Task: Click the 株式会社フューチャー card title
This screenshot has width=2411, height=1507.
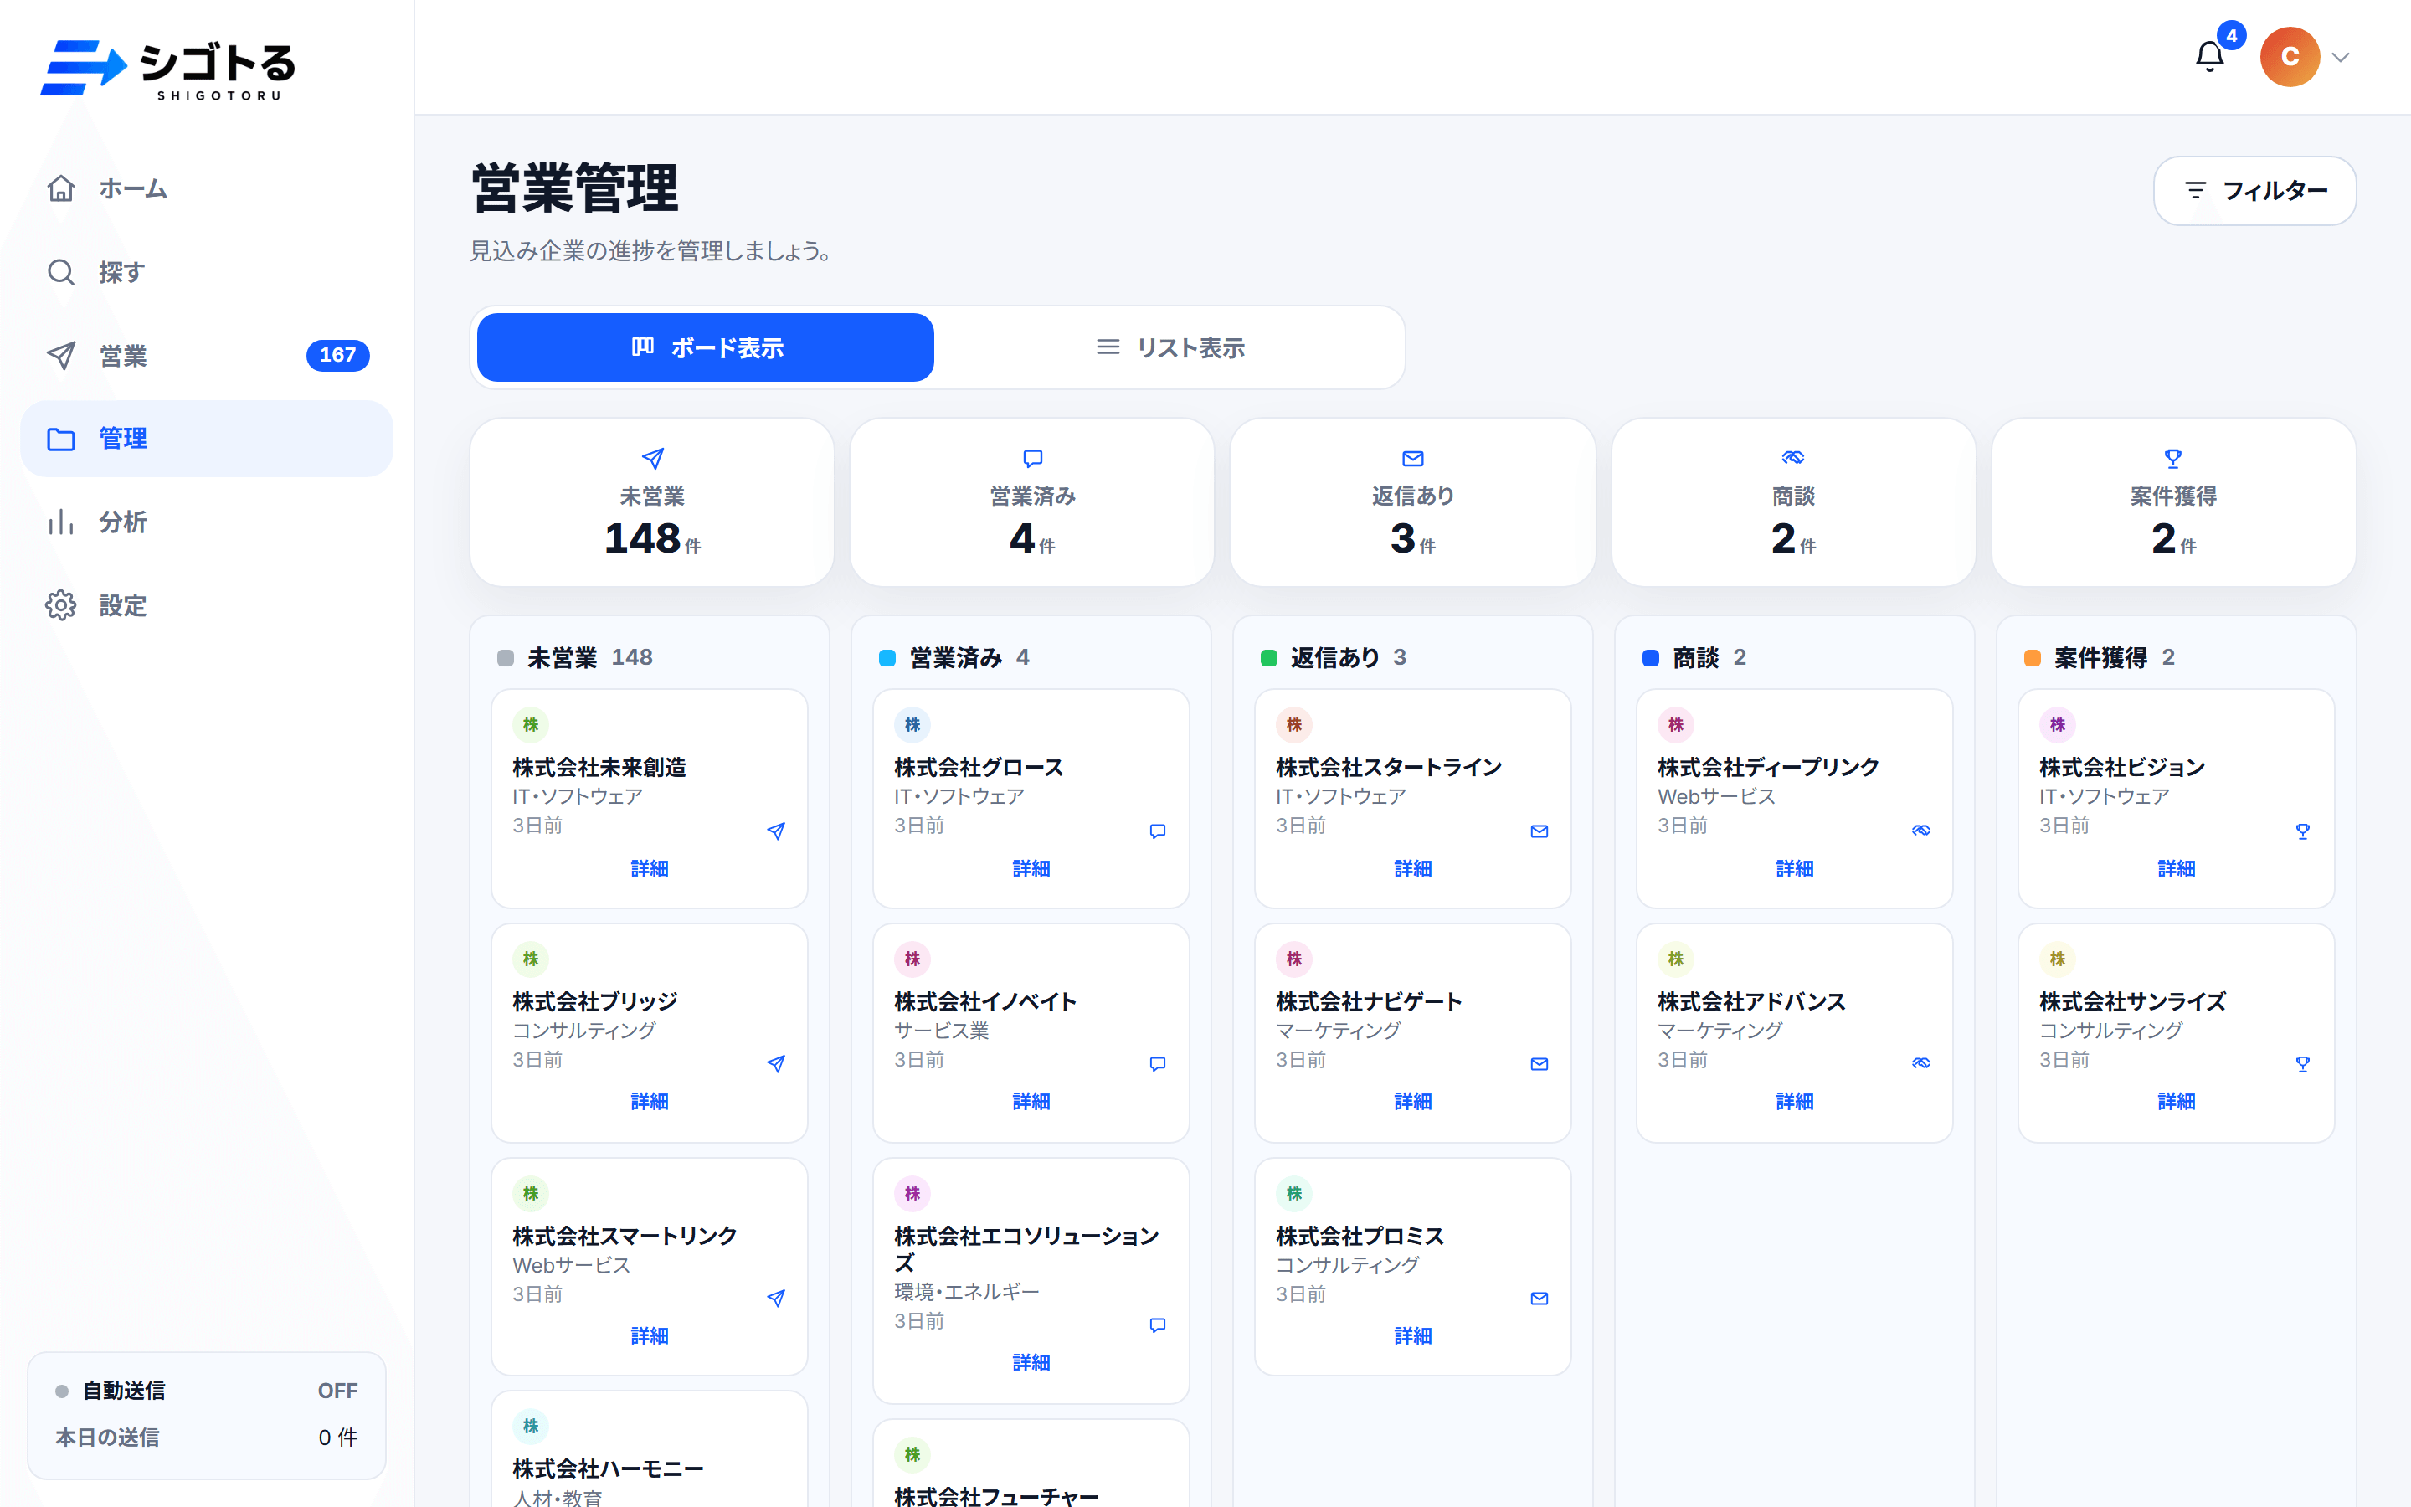Action: tap(996, 1495)
